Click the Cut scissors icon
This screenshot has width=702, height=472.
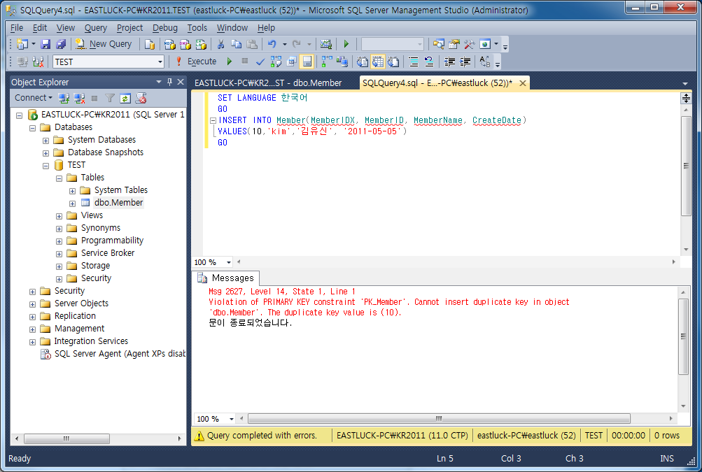(x=220, y=44)
